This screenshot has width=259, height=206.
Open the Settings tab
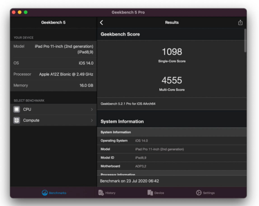(205, 193)
